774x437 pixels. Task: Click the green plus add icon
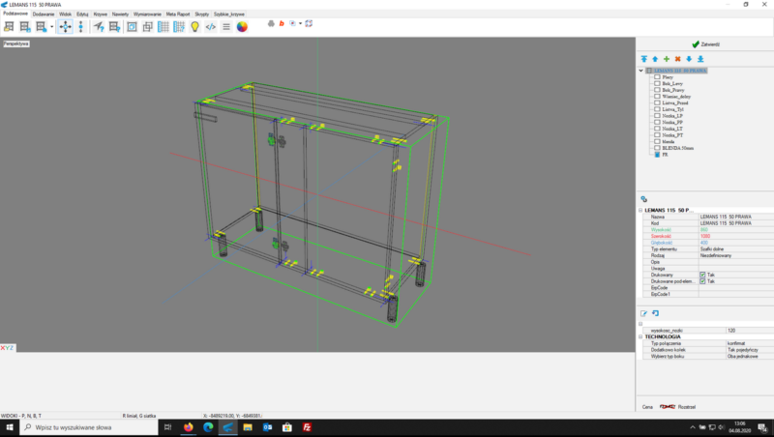point(666,59)
